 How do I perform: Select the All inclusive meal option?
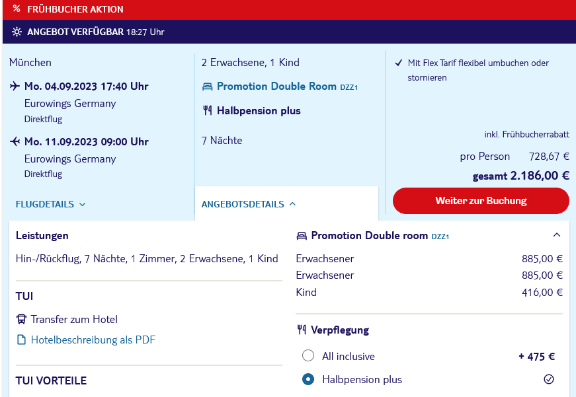coord(308,355)
